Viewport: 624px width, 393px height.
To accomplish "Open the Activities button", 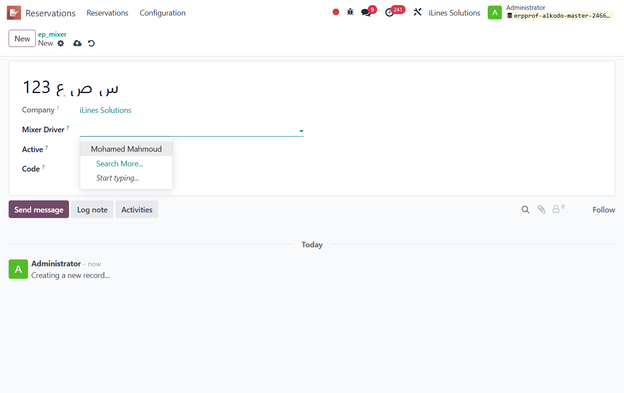I will (137, 209).
